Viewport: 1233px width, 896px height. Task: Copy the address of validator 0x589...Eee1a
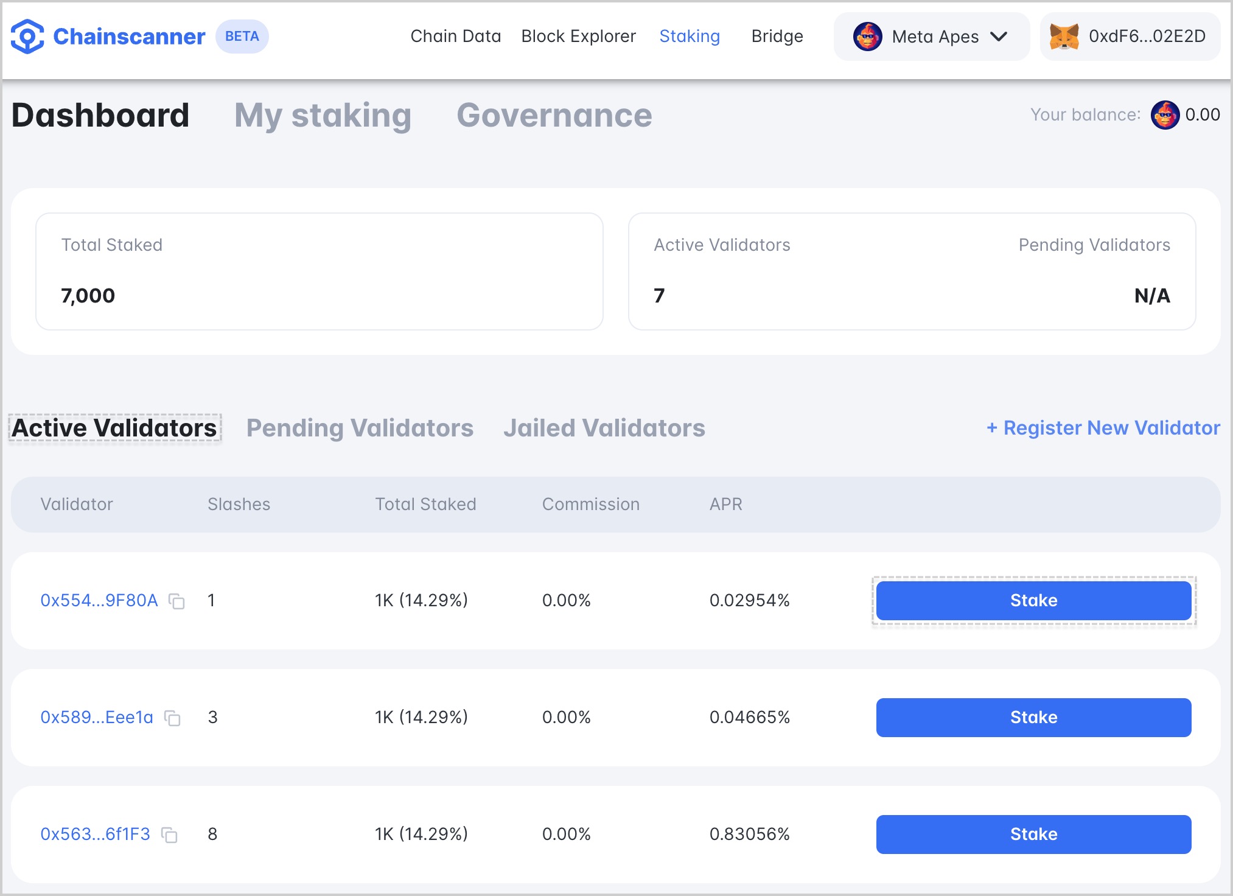point(172,718)
